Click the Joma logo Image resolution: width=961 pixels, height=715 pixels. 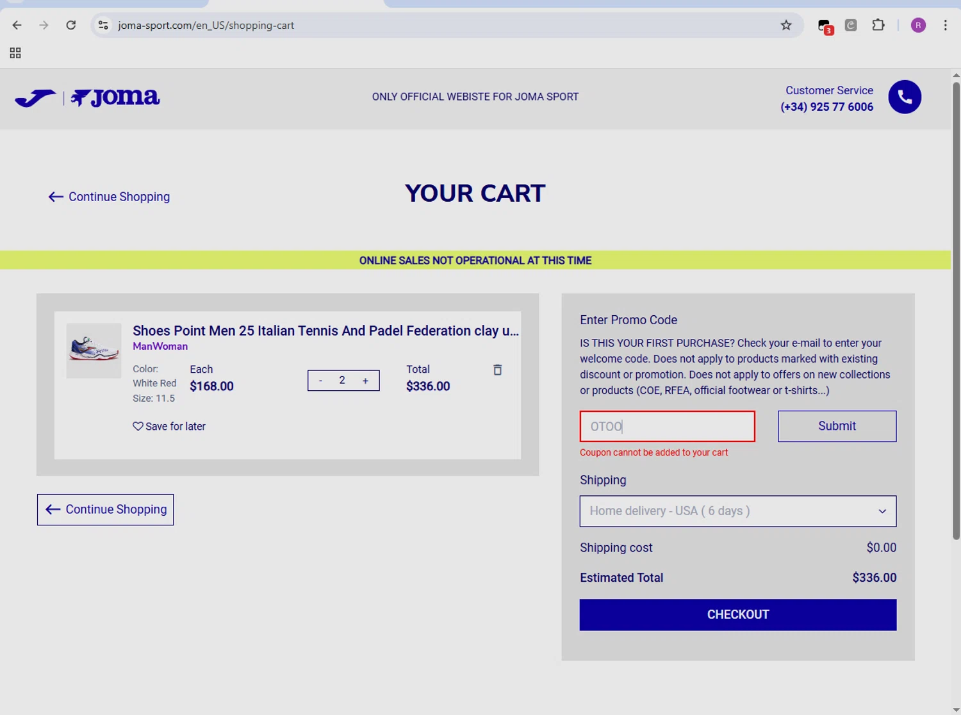[x=87, y=97]
